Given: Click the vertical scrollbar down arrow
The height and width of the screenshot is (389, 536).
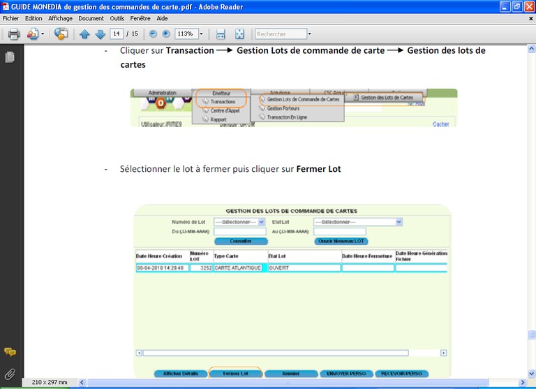Looking at the screenshot, I should pos(531,374).
